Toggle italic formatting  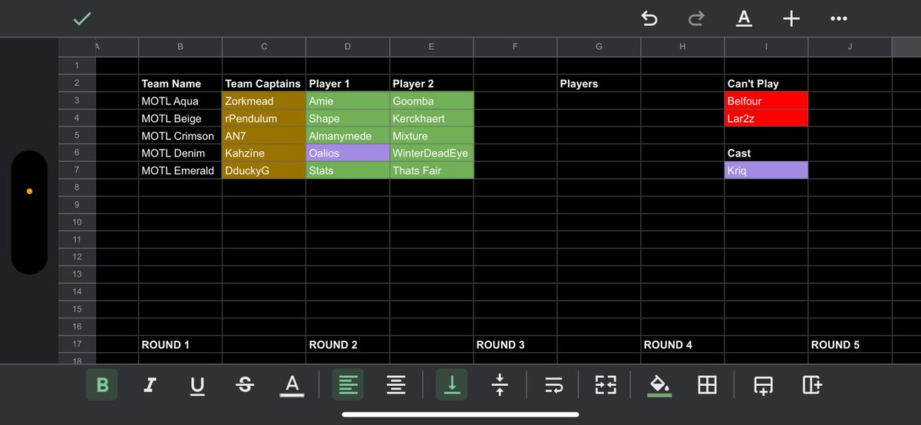click(x=150, y=385)
